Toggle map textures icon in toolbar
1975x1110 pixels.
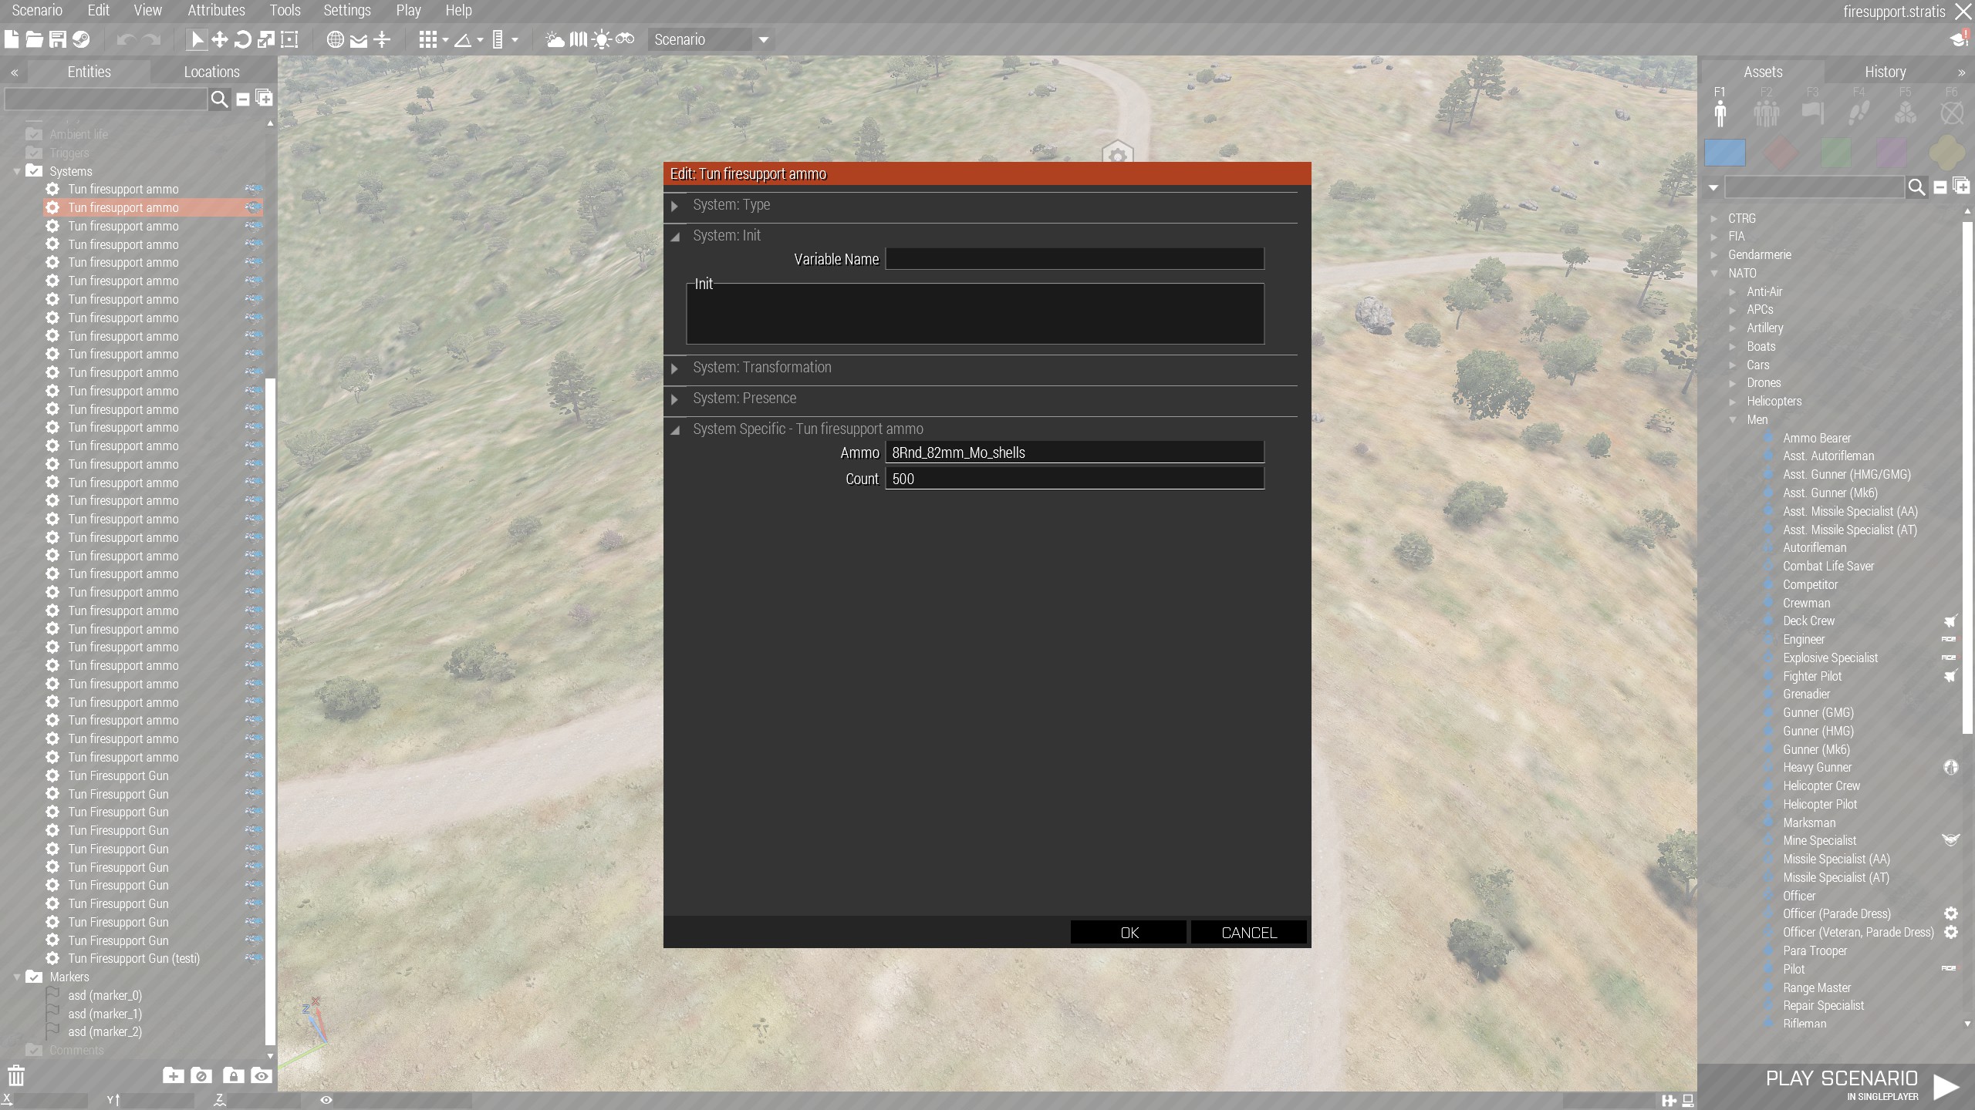pos(579,39)
